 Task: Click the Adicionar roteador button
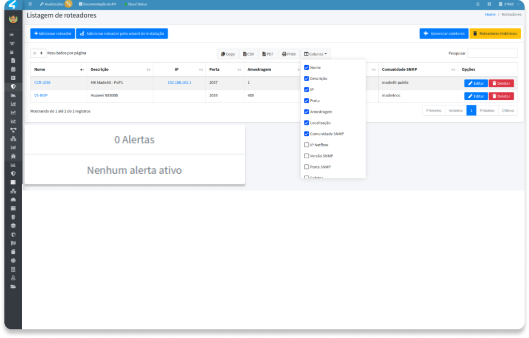[x=53, y=34]
